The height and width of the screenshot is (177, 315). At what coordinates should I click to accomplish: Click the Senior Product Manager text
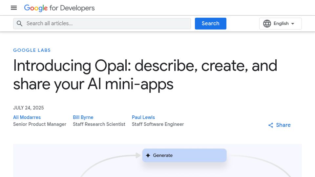point(40,124)
